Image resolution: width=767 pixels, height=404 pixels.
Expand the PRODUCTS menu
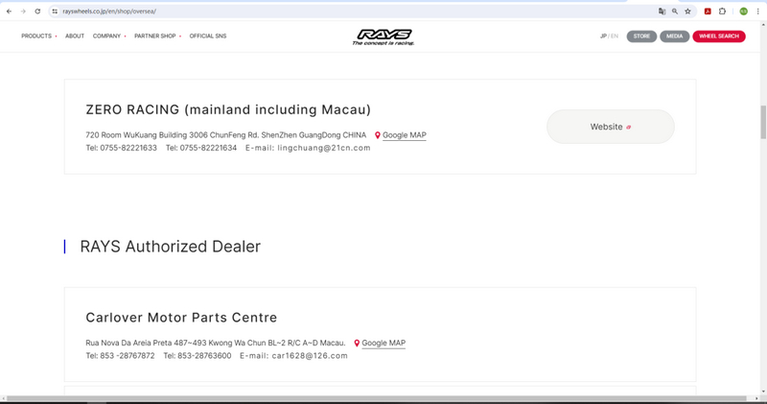pos(38,36)
